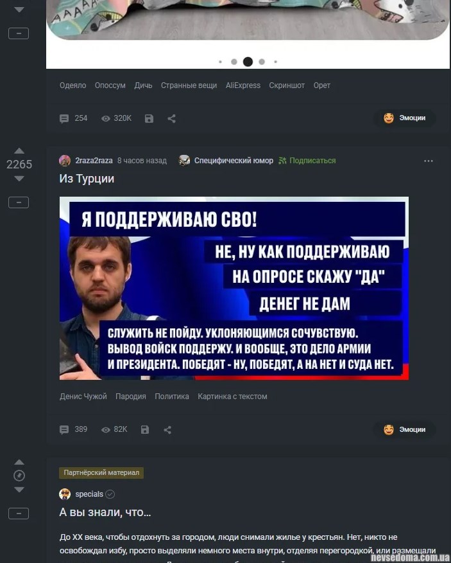The width and height of the screenshot is (451, 563).
Task: Collapse the blanket post with minus button
Action: 19,33
